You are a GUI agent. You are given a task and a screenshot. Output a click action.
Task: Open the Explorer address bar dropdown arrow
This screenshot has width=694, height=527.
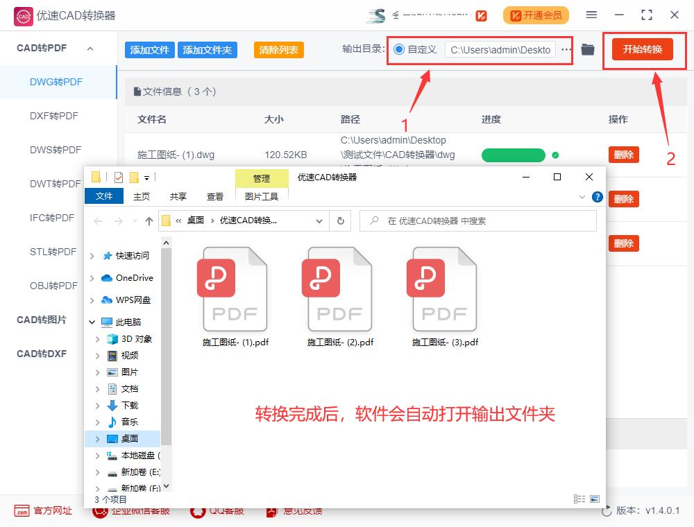pyautogui.click(x=319, y=221)
